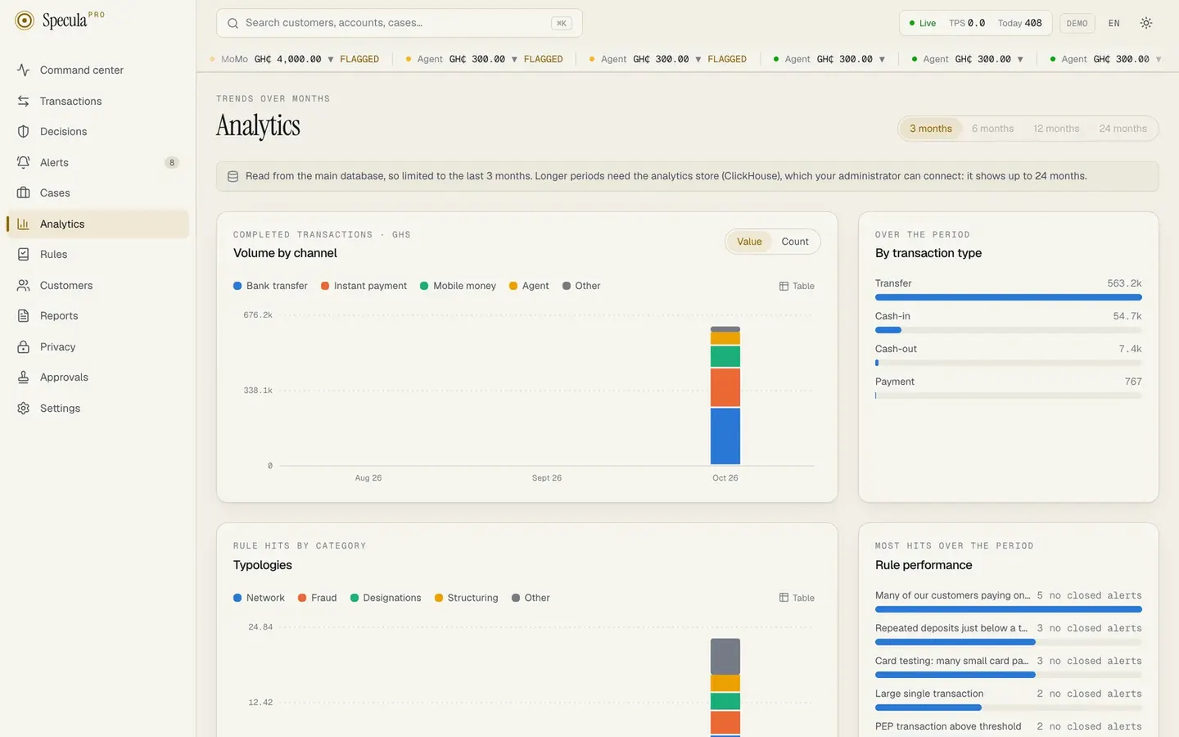
Task: Switch chart to Count view
Action: pos(795,242)
